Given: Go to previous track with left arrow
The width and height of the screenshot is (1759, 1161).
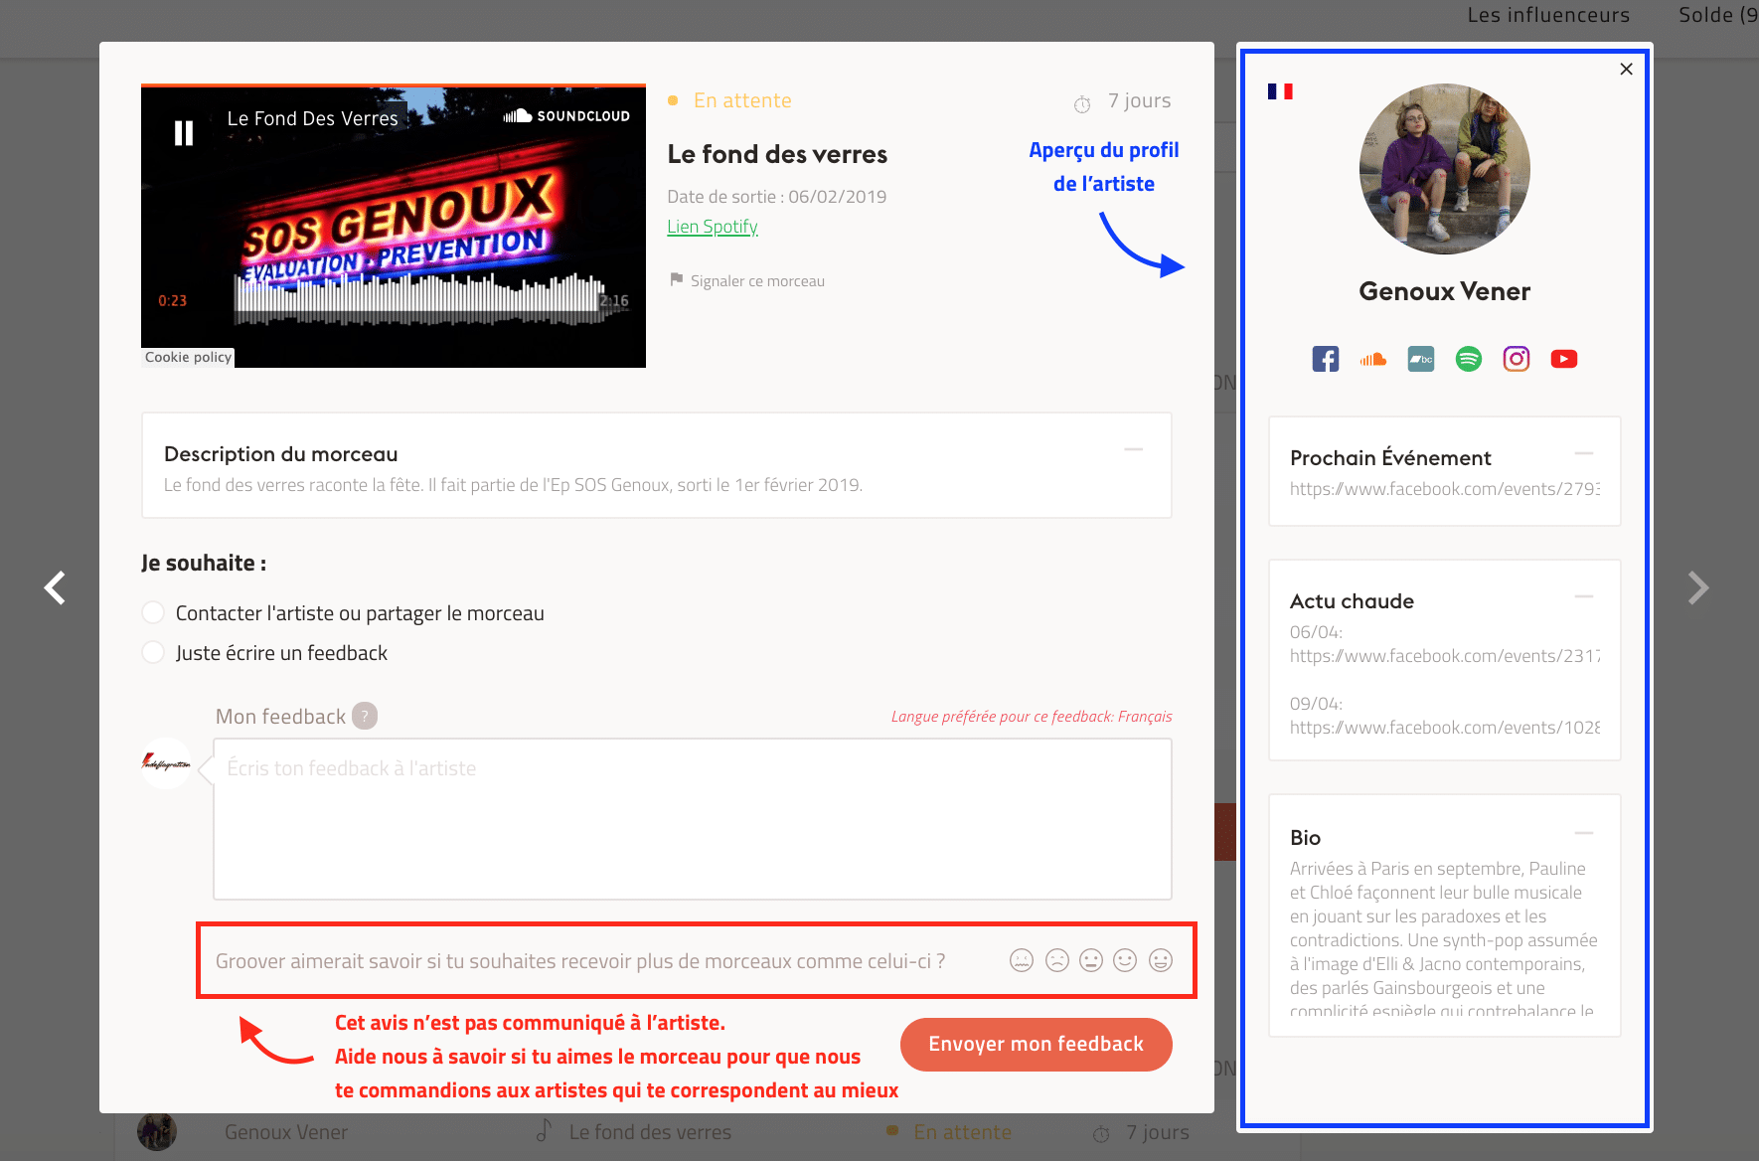Looking at the screenshot, I should (56, 587).
